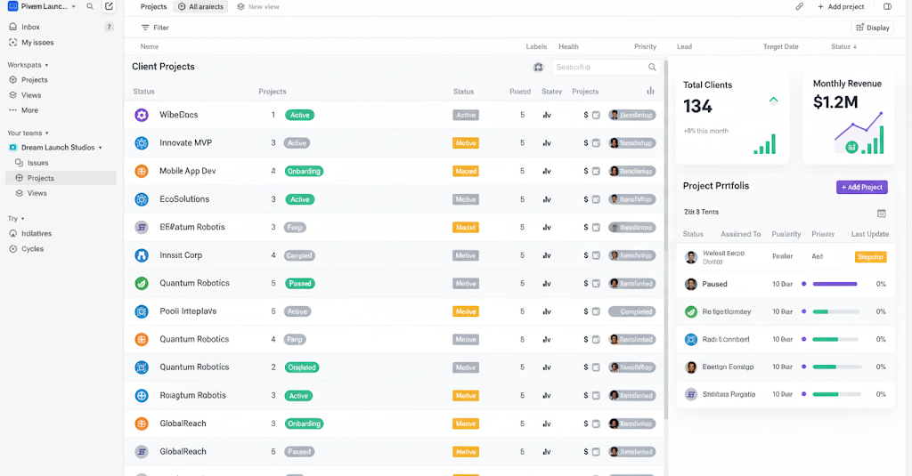Click the search magnifier icon in the left sidebar header
912x476 pixels.
point(90,6)
